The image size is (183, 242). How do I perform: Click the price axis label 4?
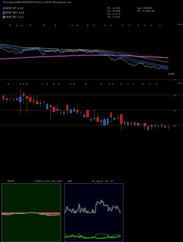tap(175, 126)
